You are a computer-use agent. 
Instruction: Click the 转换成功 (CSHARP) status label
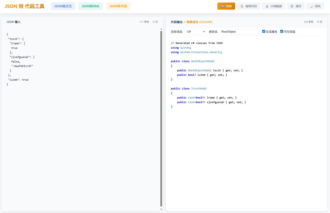click(199, 22)
